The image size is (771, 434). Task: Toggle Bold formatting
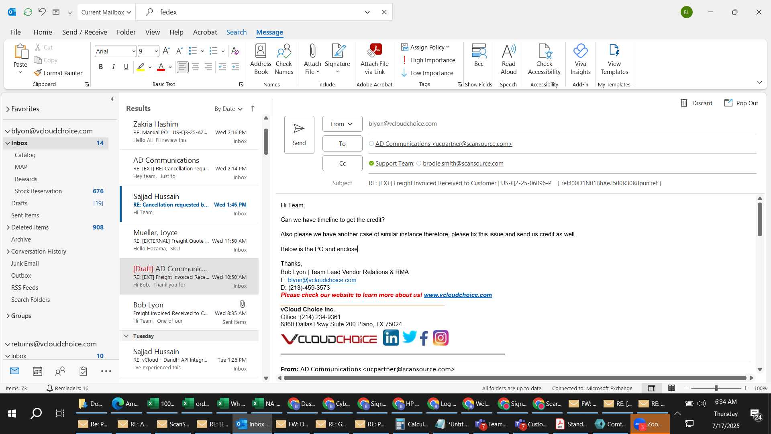point(101,67)
